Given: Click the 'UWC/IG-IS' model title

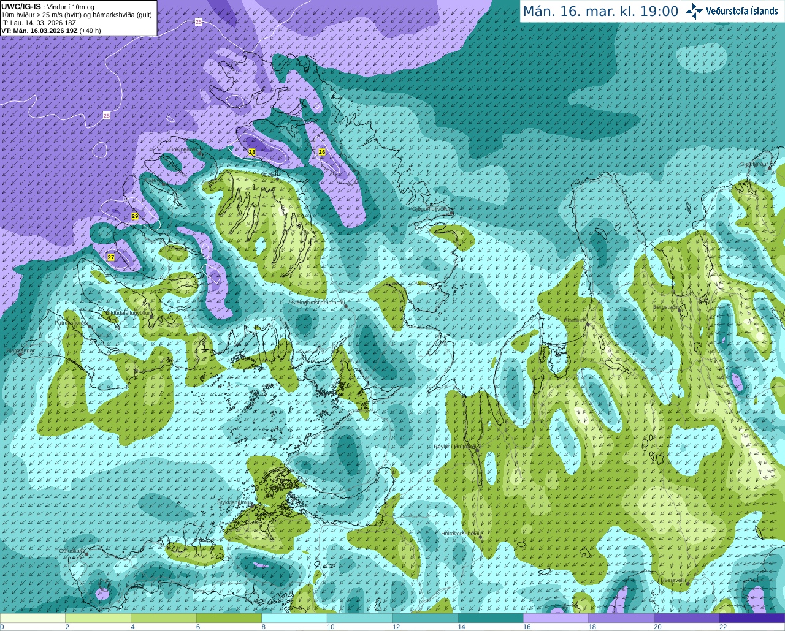Looking at the screenshot, I should 21,6.
